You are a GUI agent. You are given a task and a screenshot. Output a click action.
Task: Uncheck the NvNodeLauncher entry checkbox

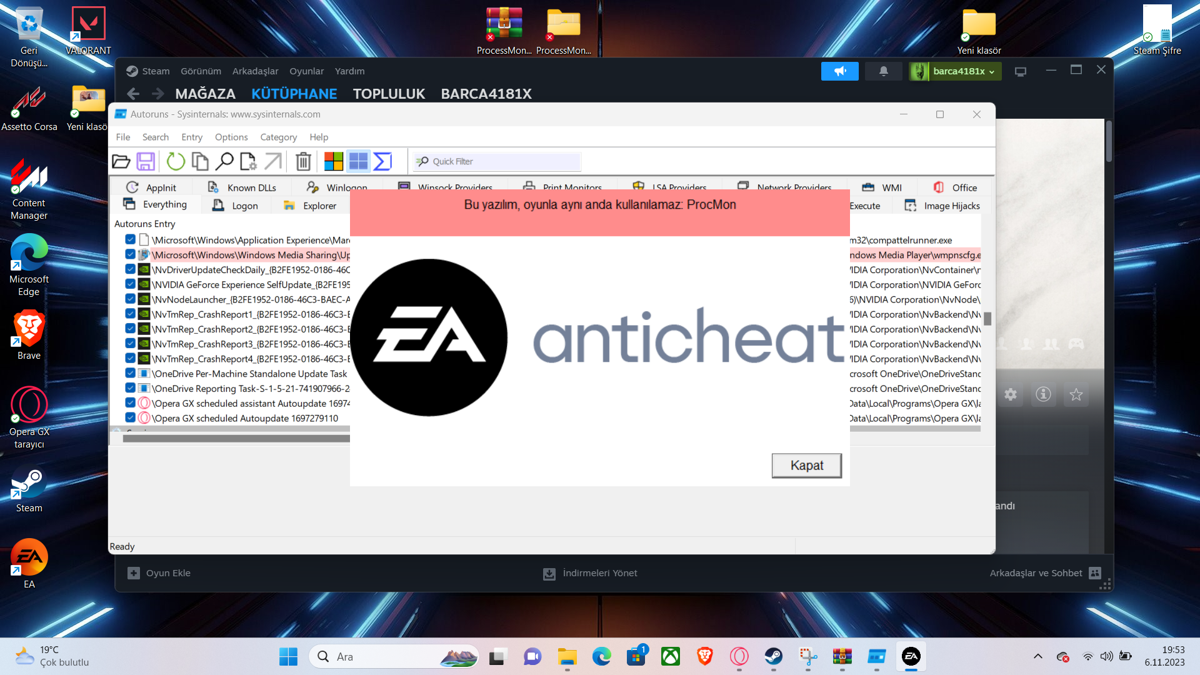point(130,299)
